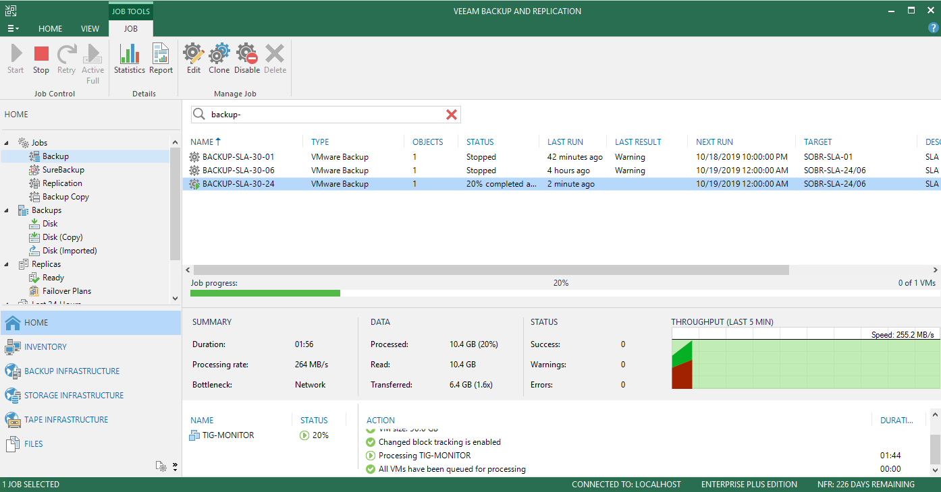This screenshot has height=492, width=941.
Task: Click in the backup- search field
Action: [326, 115]
